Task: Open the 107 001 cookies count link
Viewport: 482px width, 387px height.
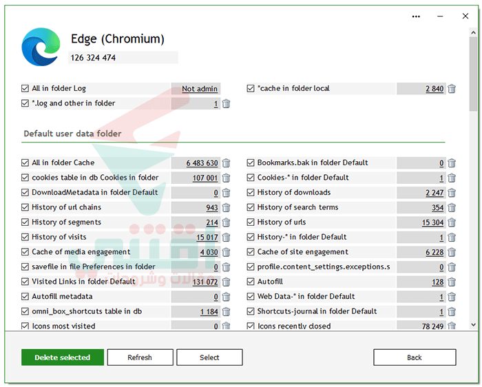Action: pos(205,178)
